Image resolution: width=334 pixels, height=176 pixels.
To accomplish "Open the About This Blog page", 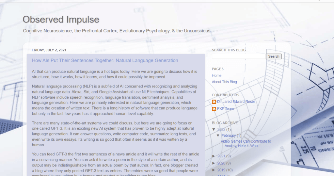I will coord(224,82).
